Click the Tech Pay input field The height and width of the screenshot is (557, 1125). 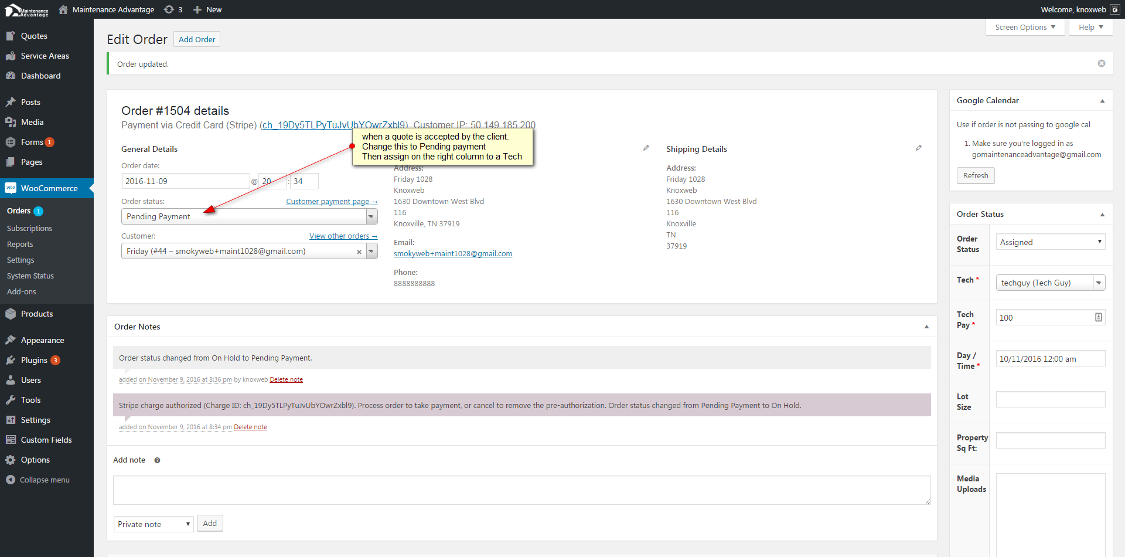1051,317
